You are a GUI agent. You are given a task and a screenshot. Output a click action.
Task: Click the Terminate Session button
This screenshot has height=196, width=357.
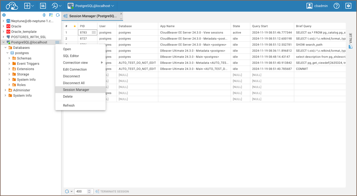(x=112, y=192)
